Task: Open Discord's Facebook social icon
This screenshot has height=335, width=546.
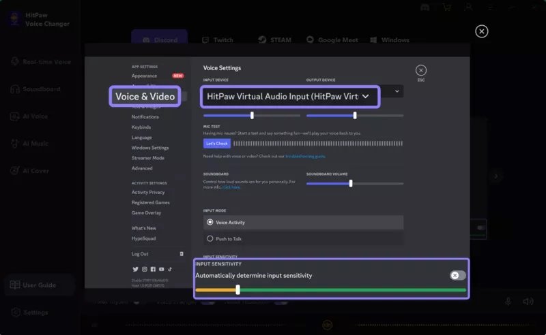Action: [x=153, y=269]
